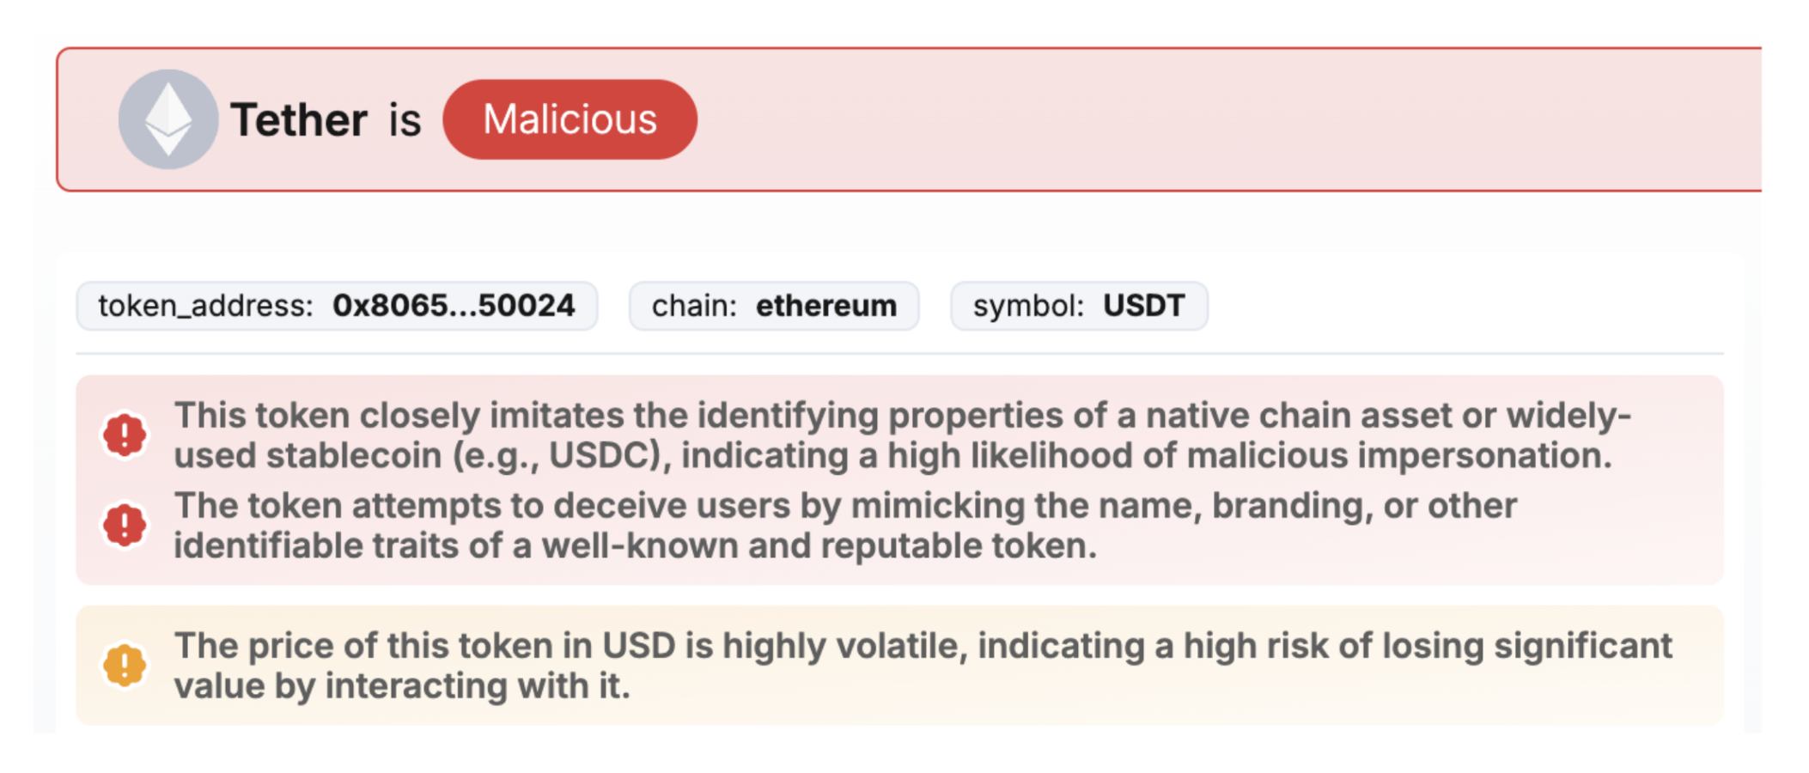Click the bold "ethereum" chain value
The height and width of the screenshot is (773, 1809).
826,306
